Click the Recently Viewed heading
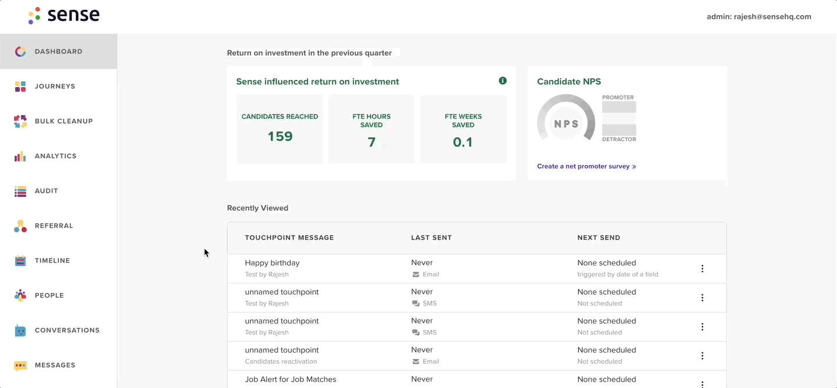The width and height of the screenshot is (837, 388). pyautogui.click(x=257, y=208)
